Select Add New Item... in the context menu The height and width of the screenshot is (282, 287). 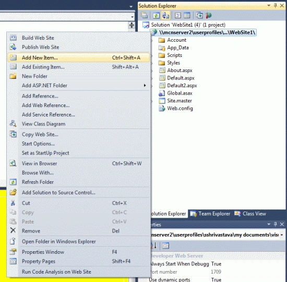(79, 57)
